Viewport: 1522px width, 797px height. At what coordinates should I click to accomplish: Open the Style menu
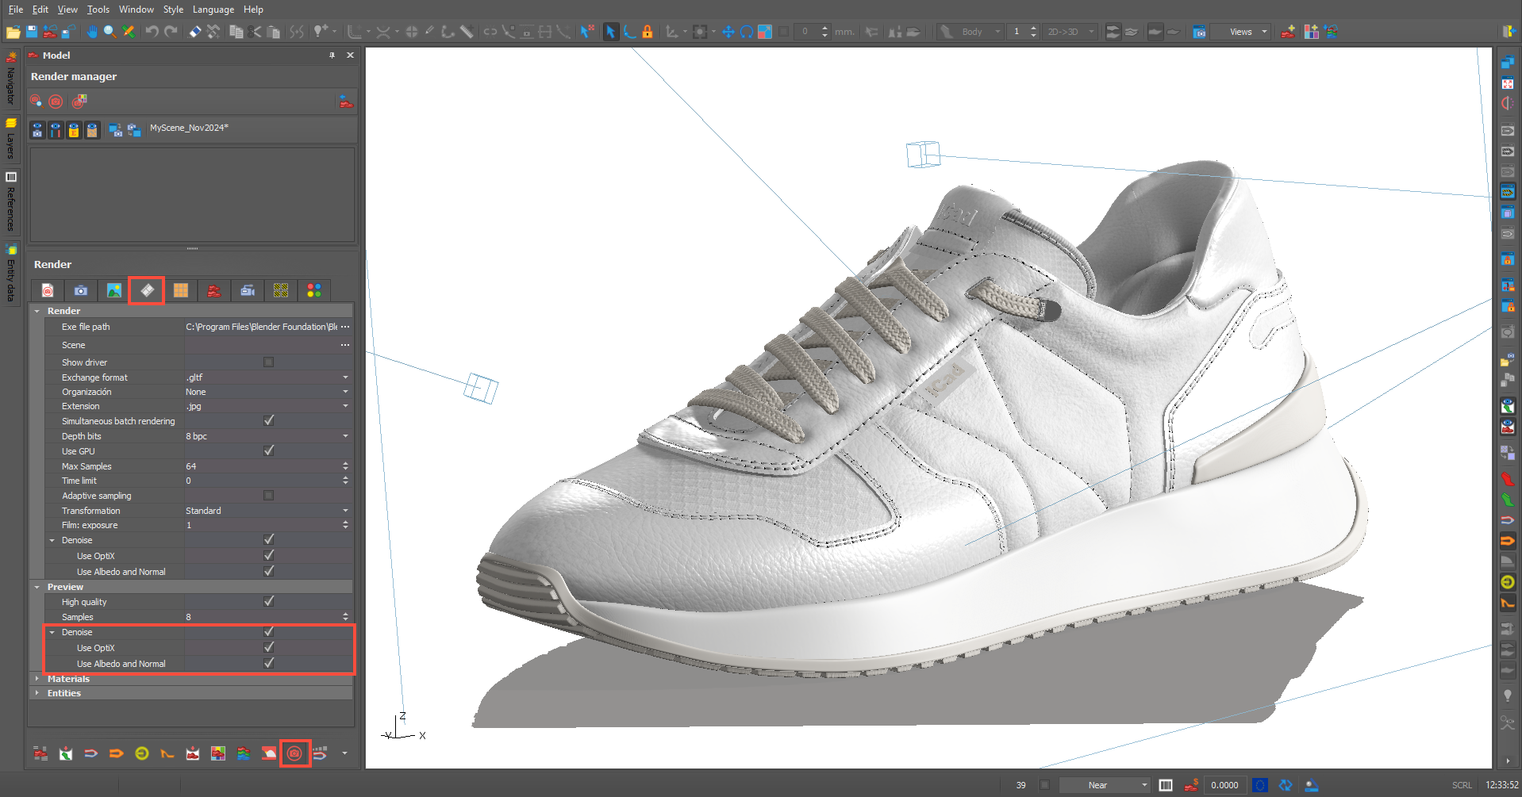tap(173, 10)
